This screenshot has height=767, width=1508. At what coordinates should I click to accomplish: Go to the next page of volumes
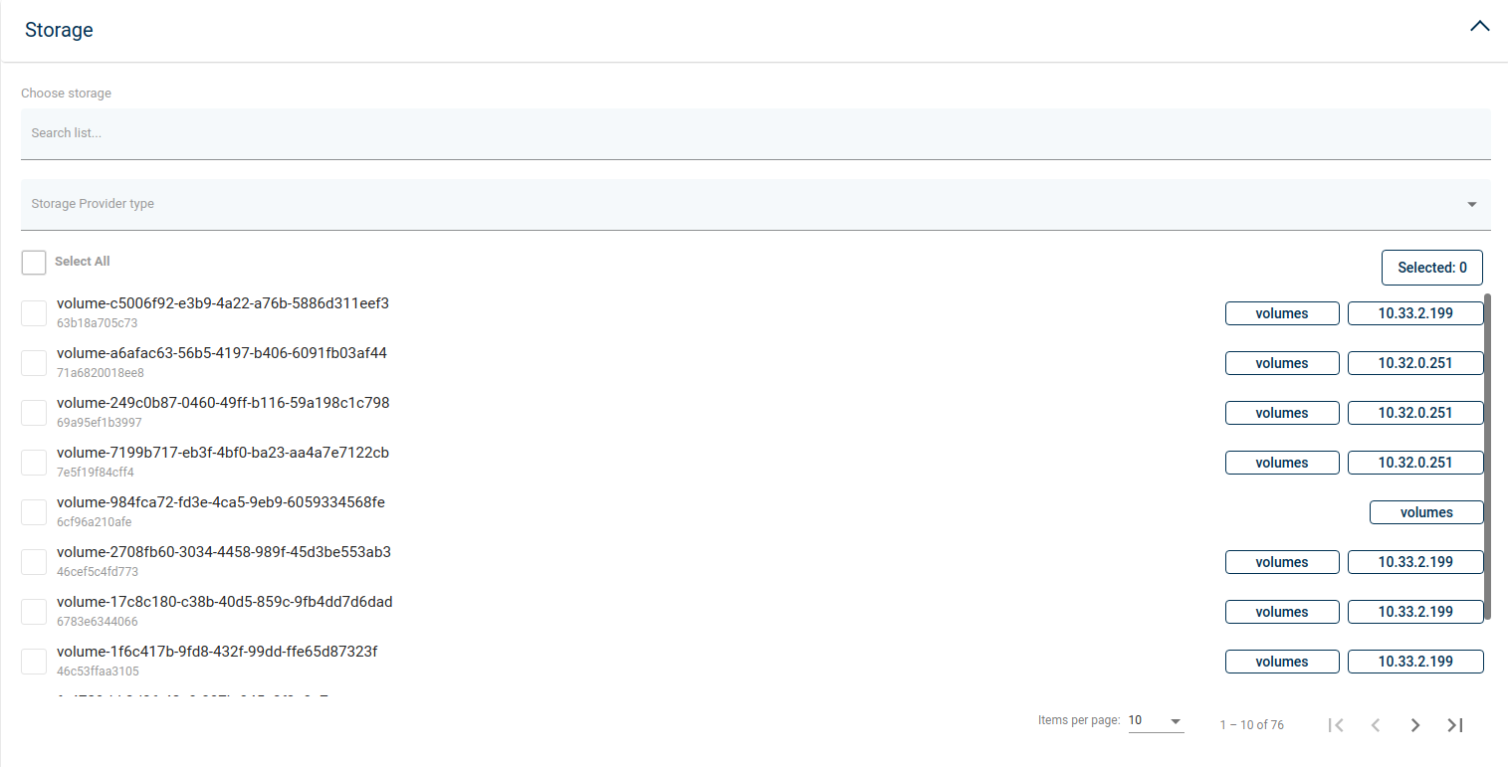pyautogui.click(x=1414, y=725)
